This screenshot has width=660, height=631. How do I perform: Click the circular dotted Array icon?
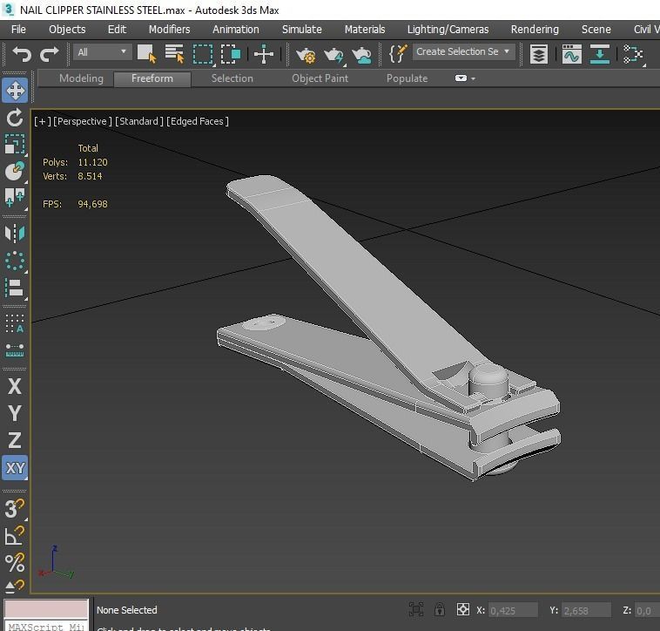(15, 261)
